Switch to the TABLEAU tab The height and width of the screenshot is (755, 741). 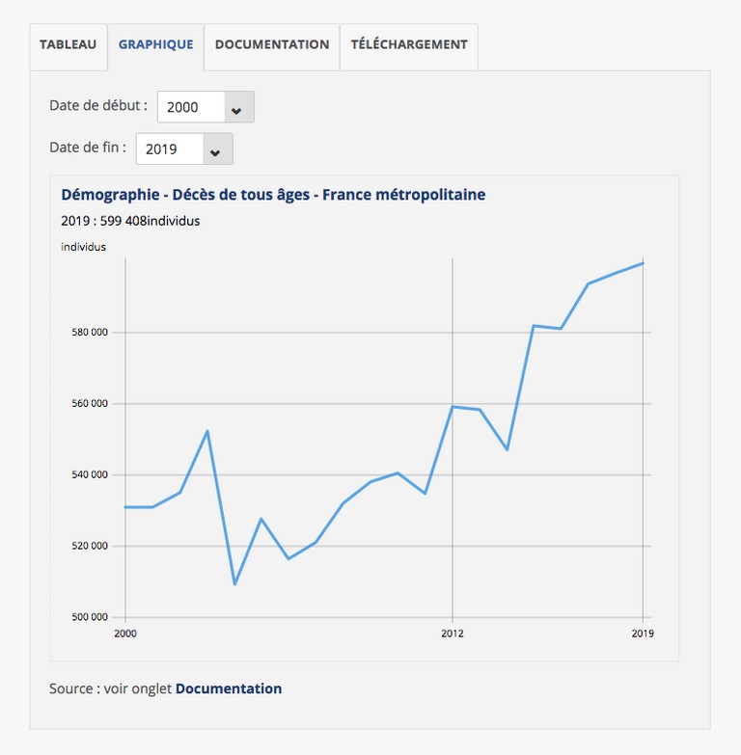pyautogui.click(x=68, y=46)
